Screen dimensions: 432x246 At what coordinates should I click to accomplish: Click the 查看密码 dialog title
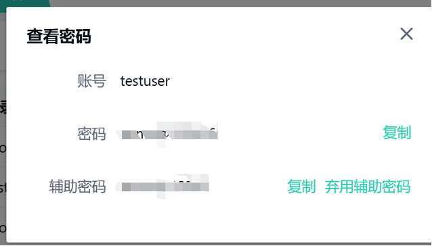59,36
